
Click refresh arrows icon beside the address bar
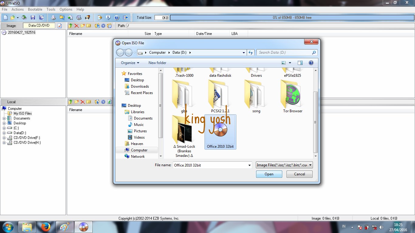[x=251, y=52]
